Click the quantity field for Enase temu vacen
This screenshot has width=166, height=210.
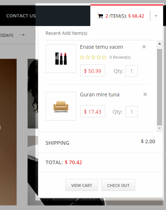(x=132, y=71)
